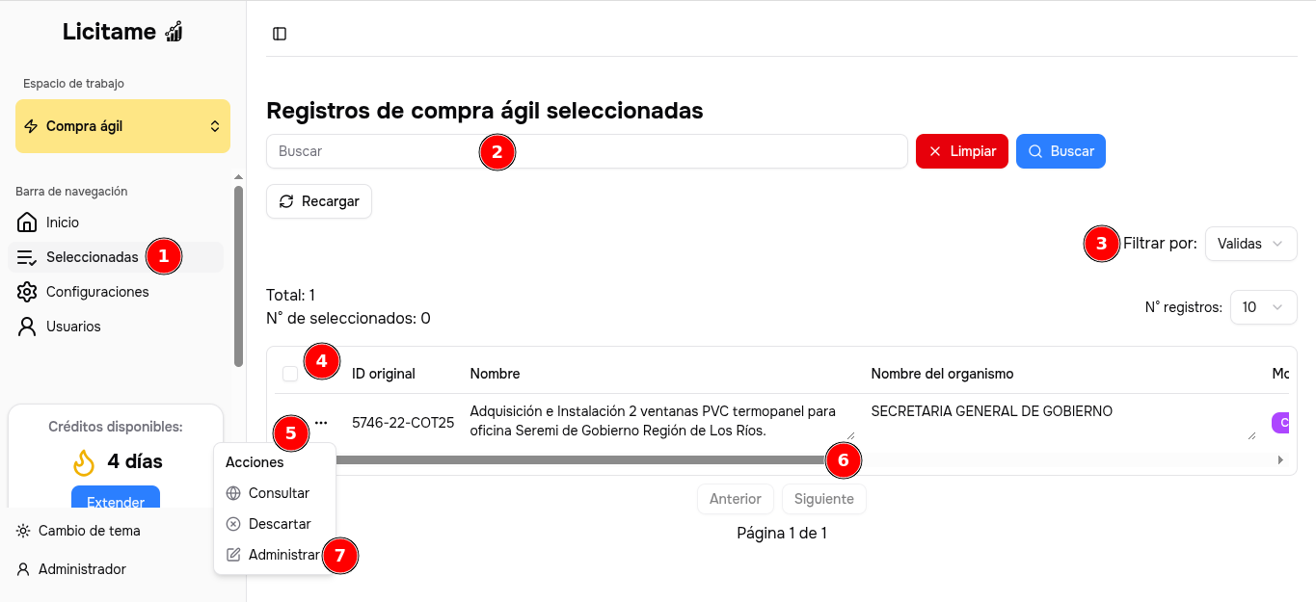Toggle the sidebar panel icon
The image size is (1316, 602).
[280, 34]
